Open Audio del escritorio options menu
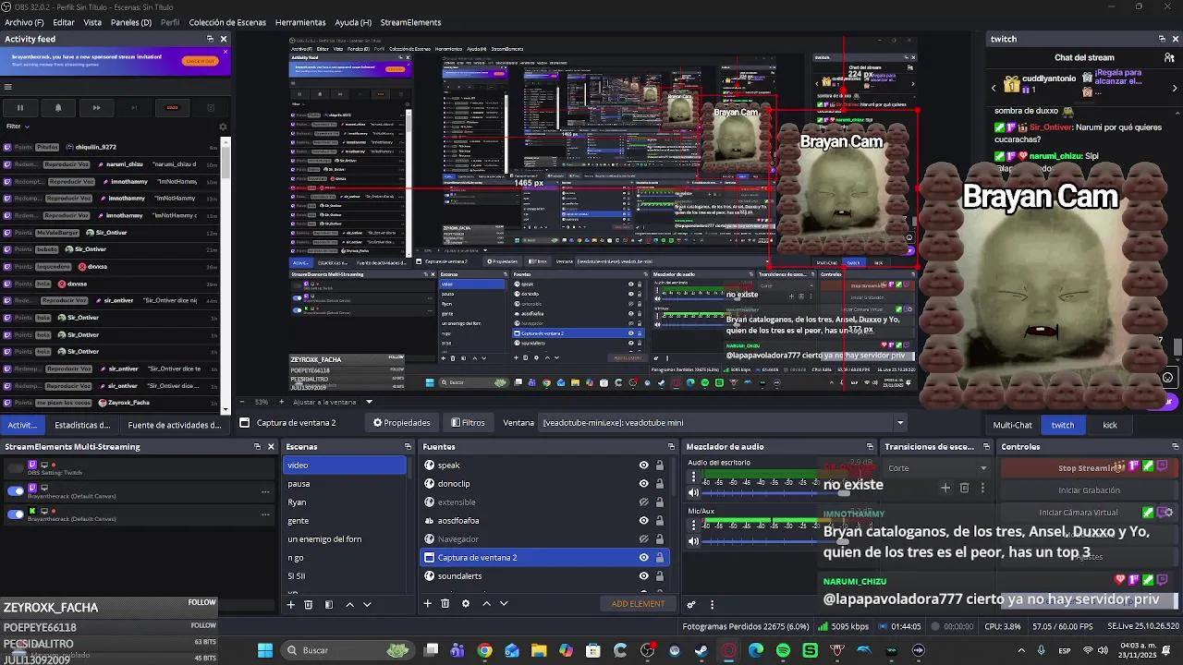 coord(694,477)
